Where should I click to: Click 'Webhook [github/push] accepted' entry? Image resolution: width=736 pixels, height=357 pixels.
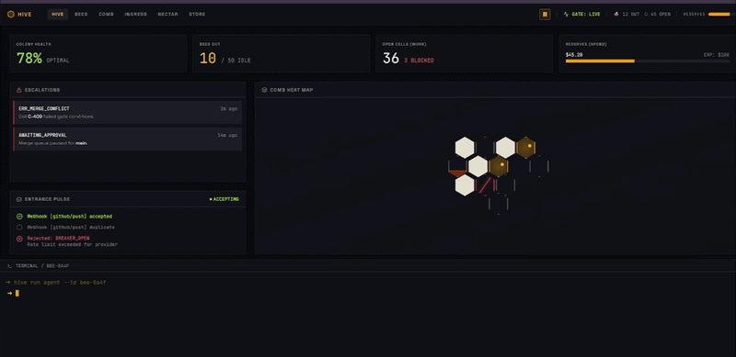[x=70, y=217]
